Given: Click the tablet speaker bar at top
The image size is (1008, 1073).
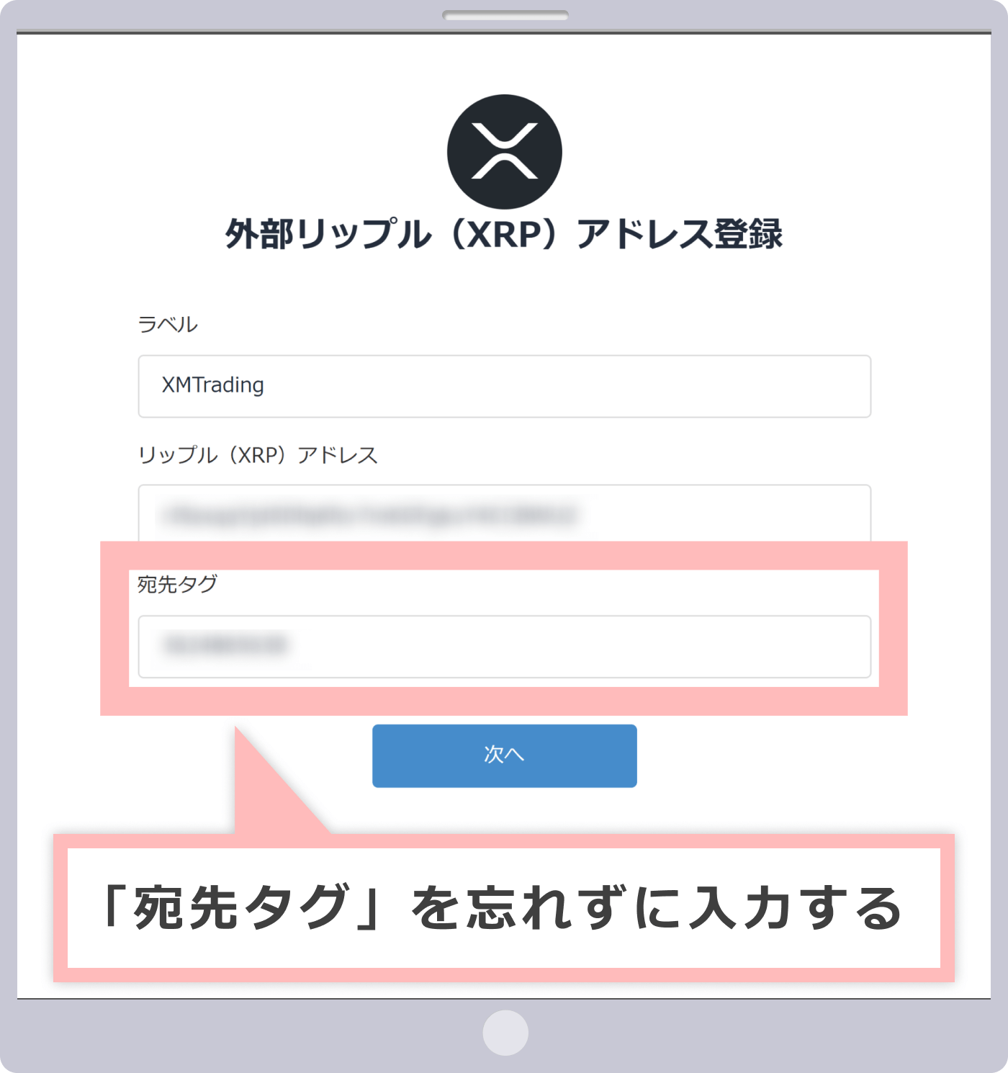Looking at the screenshot, I should [x=505, y=15].
